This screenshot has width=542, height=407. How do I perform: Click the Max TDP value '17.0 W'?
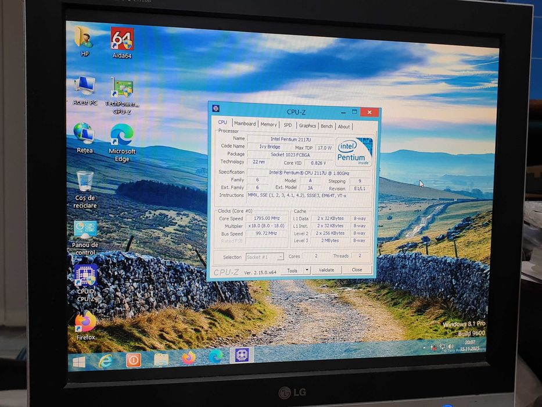click(x=324, y=148)
